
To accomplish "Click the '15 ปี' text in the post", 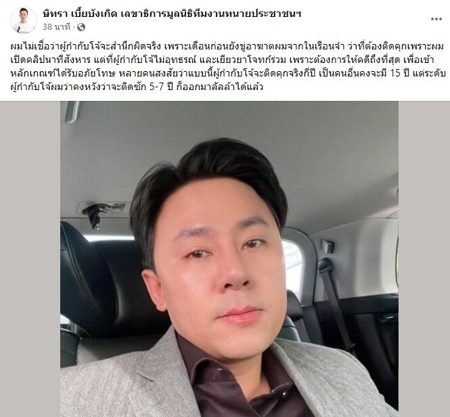I will pyautogui.click(x=399, y=73).
